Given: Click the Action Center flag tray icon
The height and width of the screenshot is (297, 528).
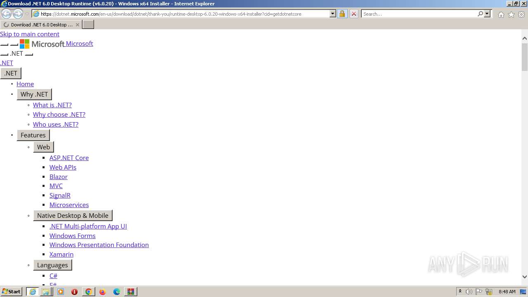Looking at the screenshot, I should (479, 292).
